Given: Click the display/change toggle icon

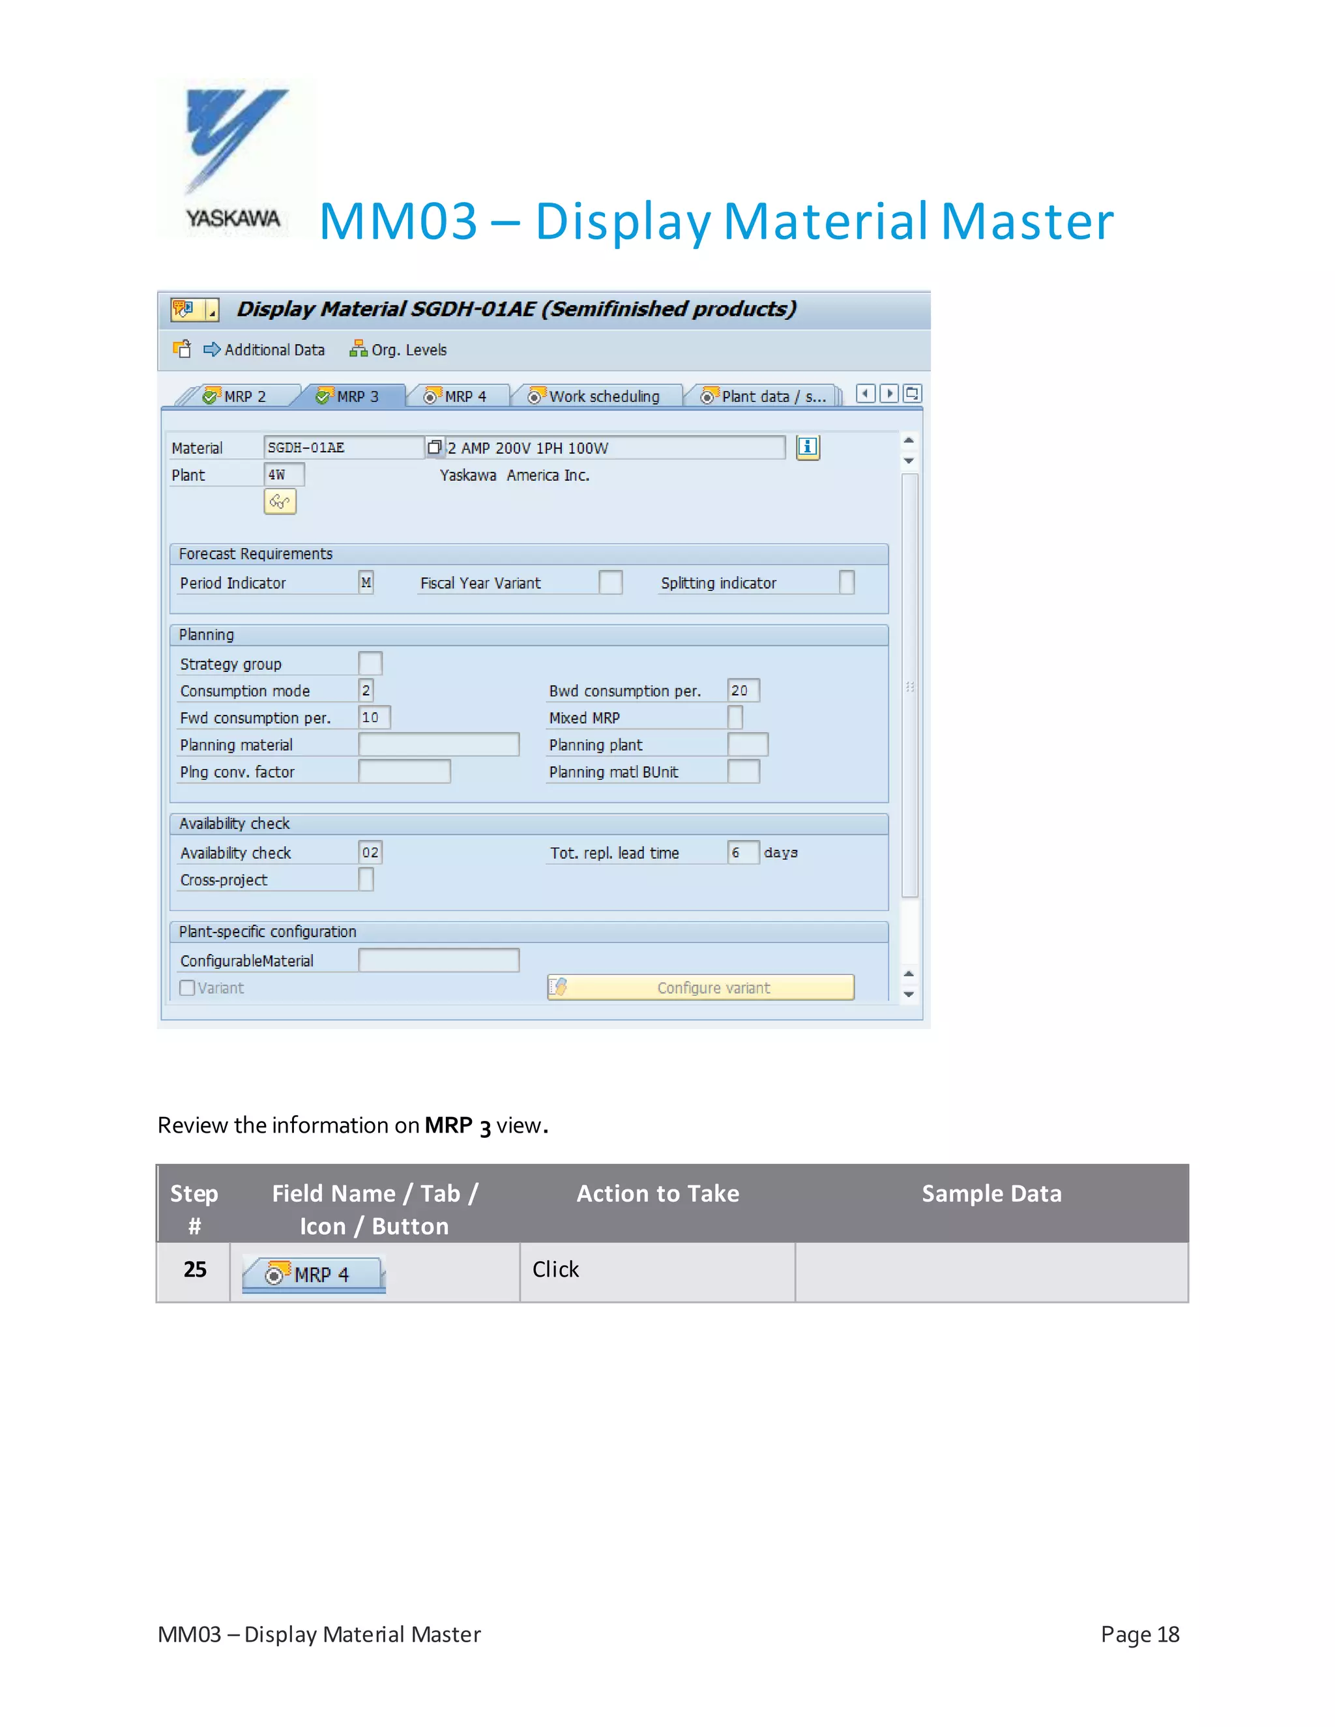Looking at the screenshot, I should tap(182, 349).
